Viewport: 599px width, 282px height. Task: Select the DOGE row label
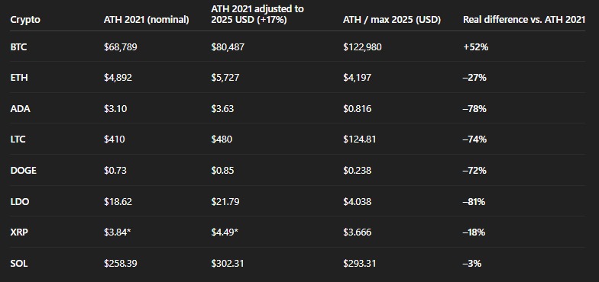pyautogui.click(x=23, y=171)
